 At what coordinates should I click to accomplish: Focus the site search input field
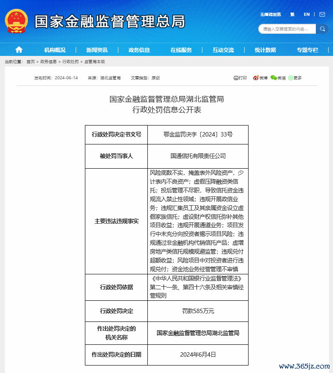tap(287, 29)
